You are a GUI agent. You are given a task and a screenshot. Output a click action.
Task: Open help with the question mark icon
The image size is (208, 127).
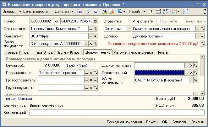coord(151,12)
